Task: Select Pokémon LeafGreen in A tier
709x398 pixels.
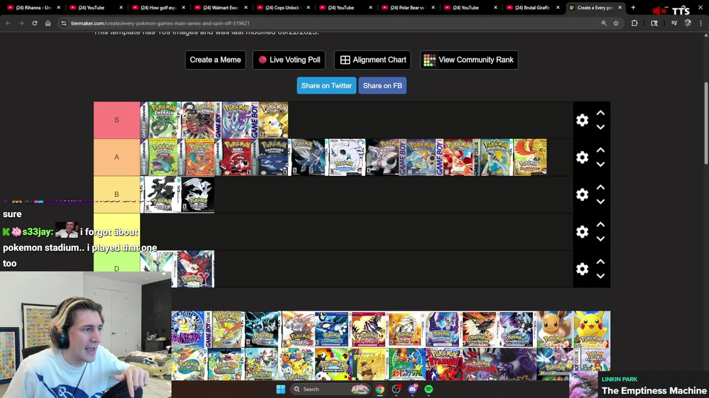Action: pos(158,158)
